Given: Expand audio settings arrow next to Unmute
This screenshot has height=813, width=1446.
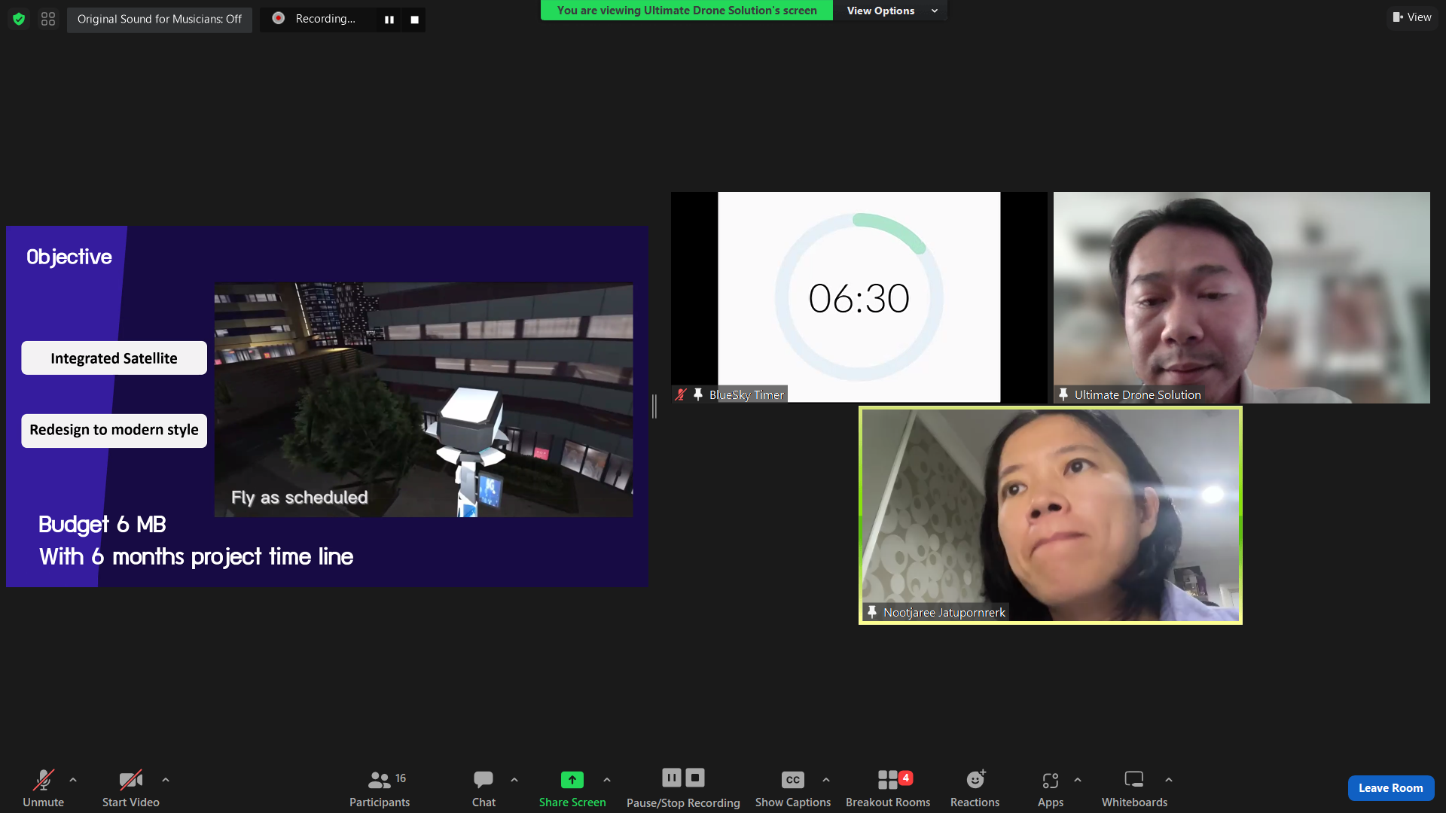Looking at the screenshot, I should pyautogui.click(x=73, y=780).
